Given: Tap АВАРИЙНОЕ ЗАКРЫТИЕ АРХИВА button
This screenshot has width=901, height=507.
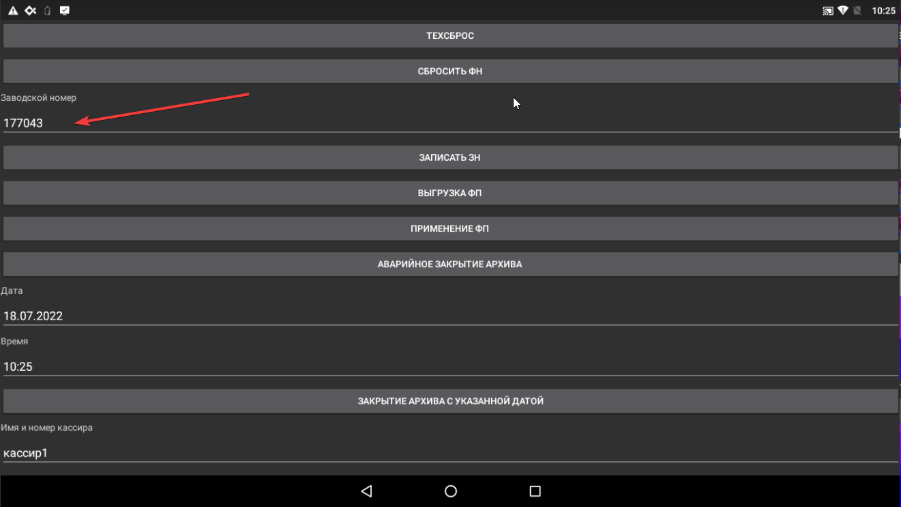Looking at the screenshot, I should coord(450,264).
